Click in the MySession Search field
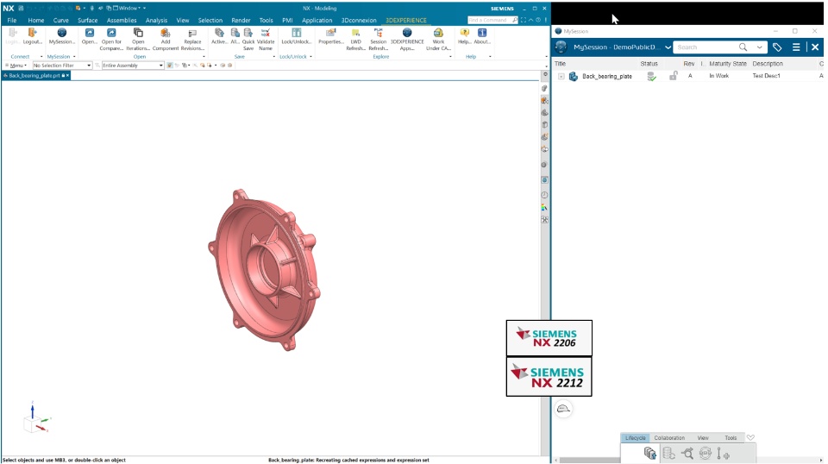The image size is (828, 464). tap(706, 47)
